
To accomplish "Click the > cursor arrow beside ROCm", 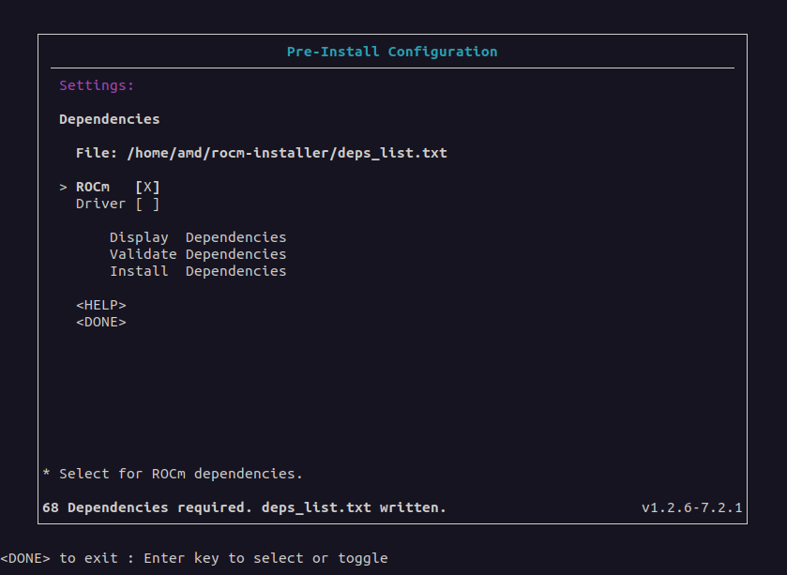I will click(63, 187).
